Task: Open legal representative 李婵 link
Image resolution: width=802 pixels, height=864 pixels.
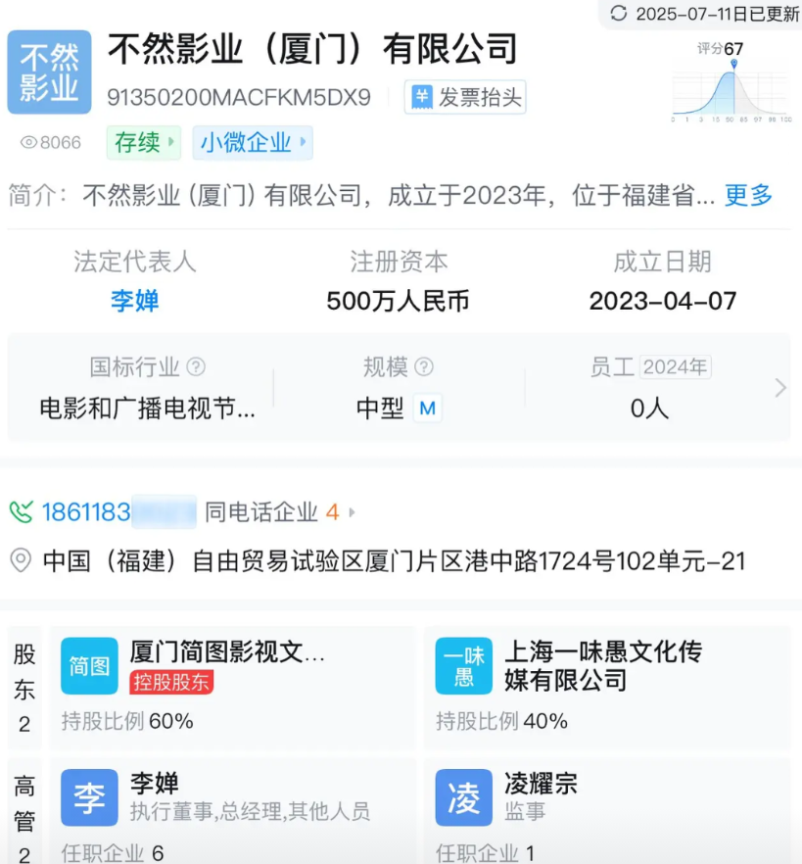Action: (135, 301)
